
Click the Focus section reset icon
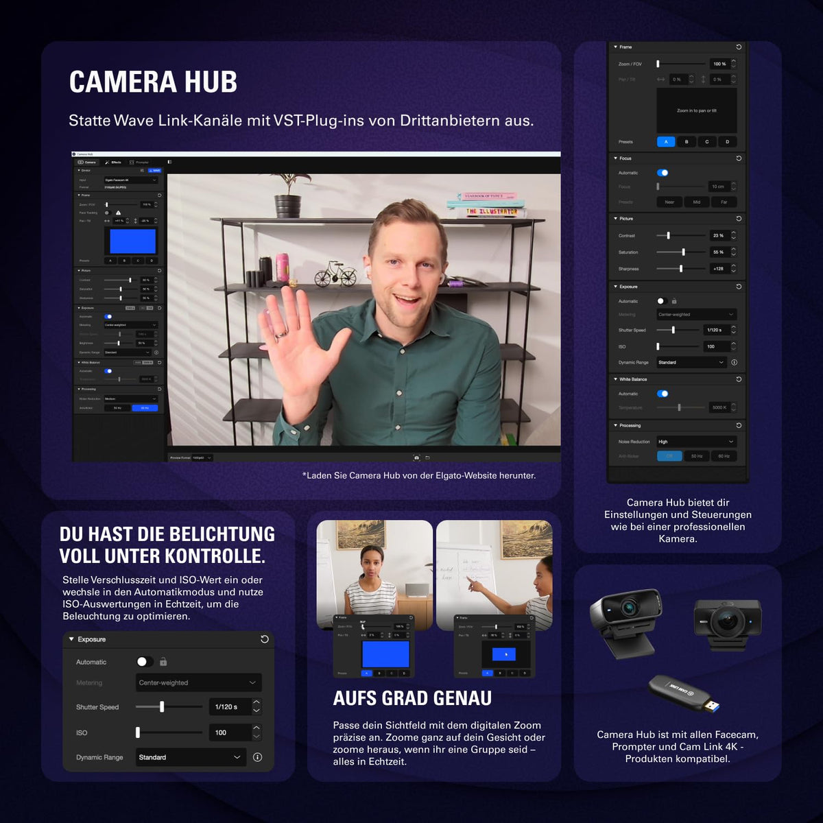click(739, 158)
